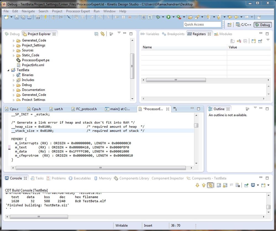
Task: Click Toggle Block Selection toolbar icon
Action: (x=144, y=17)
